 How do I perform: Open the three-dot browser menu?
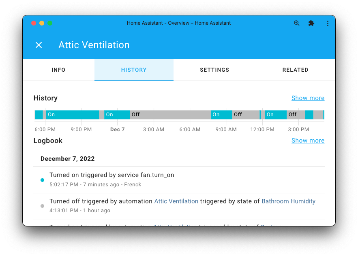coord(328,23)
